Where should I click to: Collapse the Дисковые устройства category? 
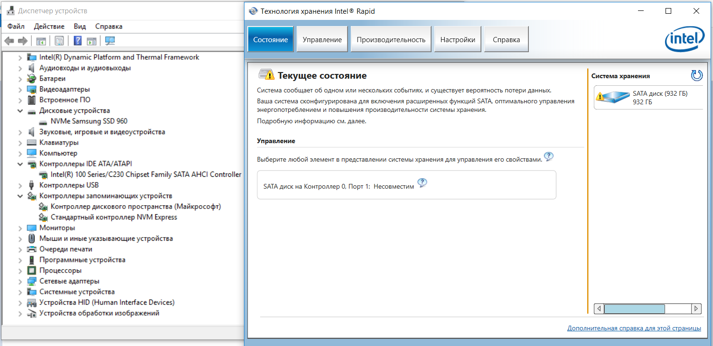click(20, 110)
